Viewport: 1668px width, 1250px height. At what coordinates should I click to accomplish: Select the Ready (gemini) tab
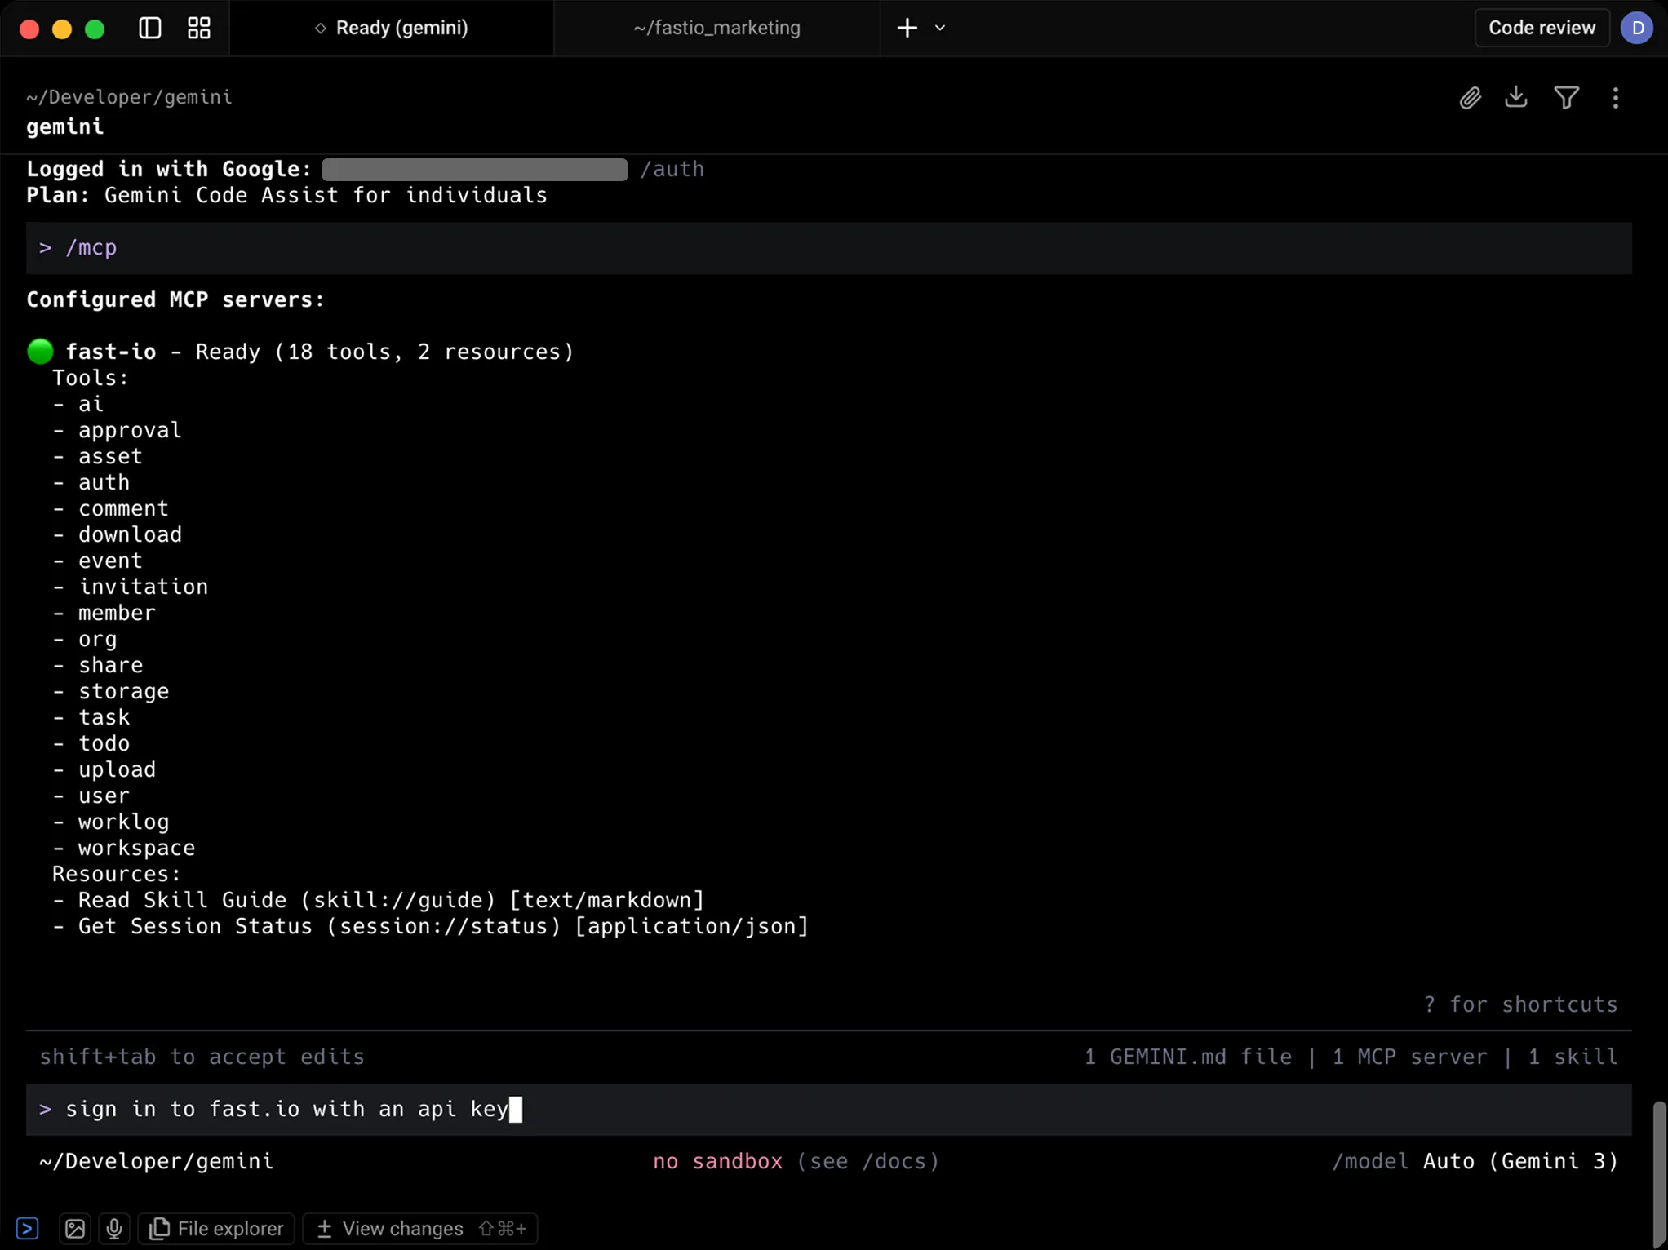pyautogui.click(x=390, y=27)
